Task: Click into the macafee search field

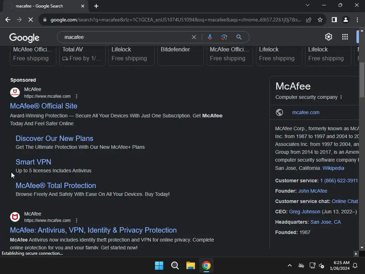Action: click(x=126, y=37)
